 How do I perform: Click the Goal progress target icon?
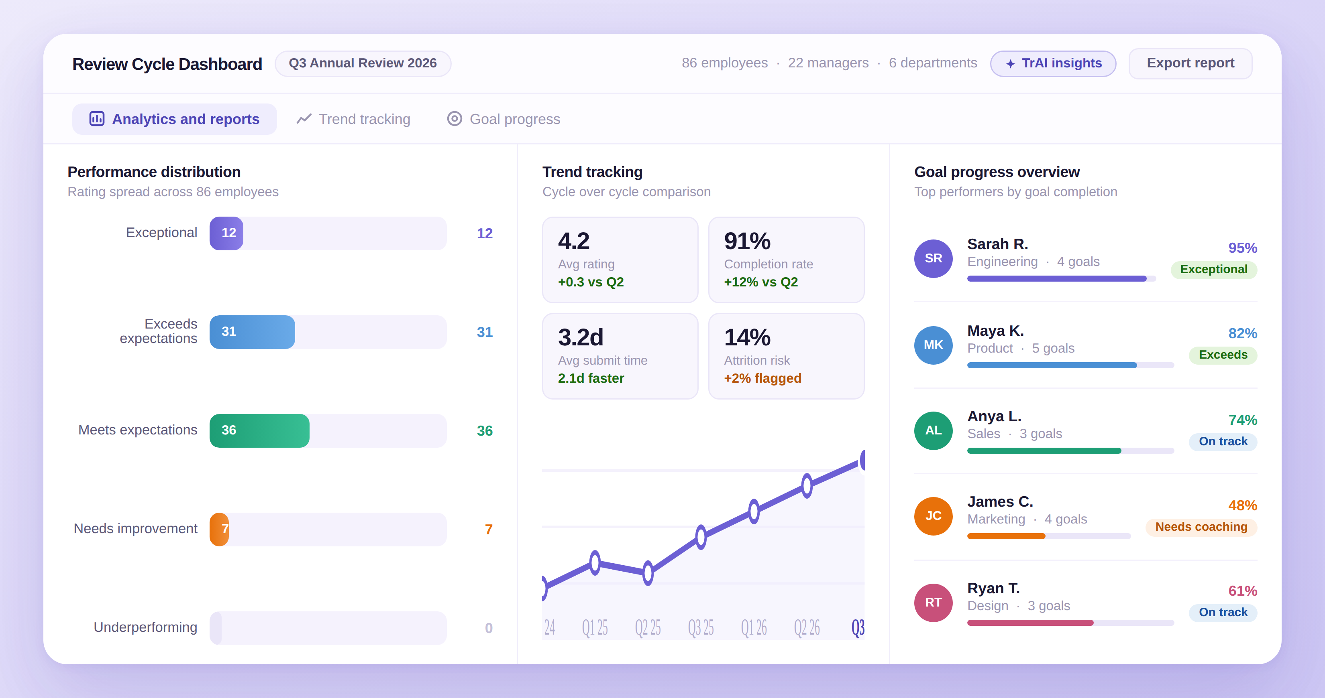pos(455,119)
